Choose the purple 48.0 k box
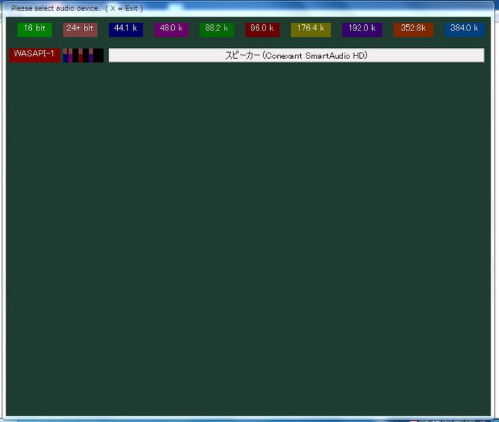 pos(171,29)
